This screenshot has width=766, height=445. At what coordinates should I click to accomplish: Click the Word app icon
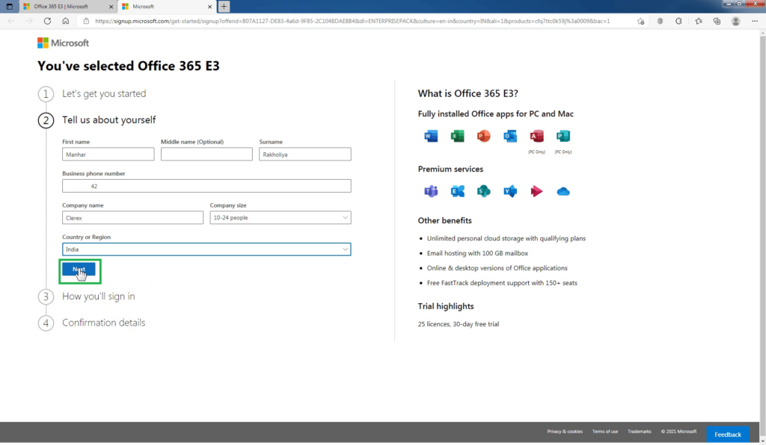pos(431,136)
